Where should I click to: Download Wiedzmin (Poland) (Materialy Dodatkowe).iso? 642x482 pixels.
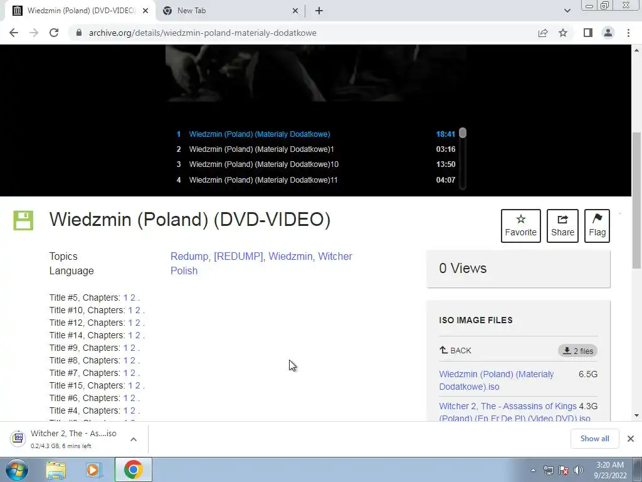click(497, 380)
